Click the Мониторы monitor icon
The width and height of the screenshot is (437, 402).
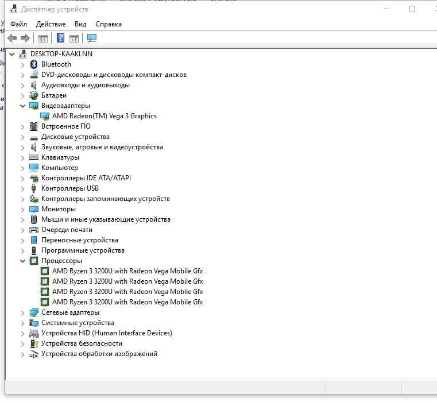coord(34,209)
